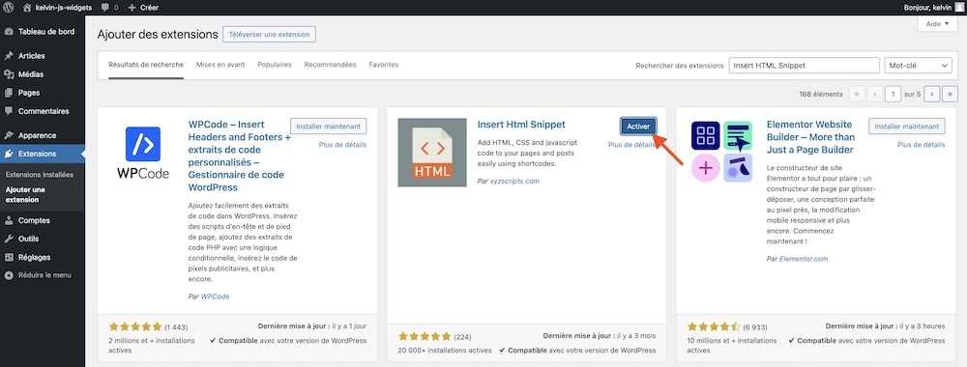Click the Médias icon in sidebar
The height and width of the screenshot is (367, 967).
pyautogui.click(x=9, y=74)
